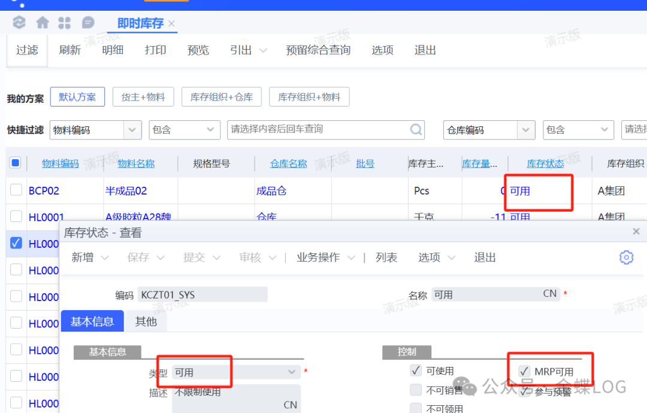
Task: Expand the 类型 可用 dropdown
Action: (292, 372)
